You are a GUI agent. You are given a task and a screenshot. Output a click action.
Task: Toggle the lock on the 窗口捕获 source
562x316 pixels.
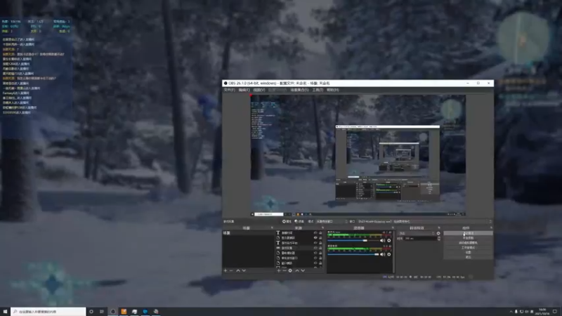(x=320, y=263)
